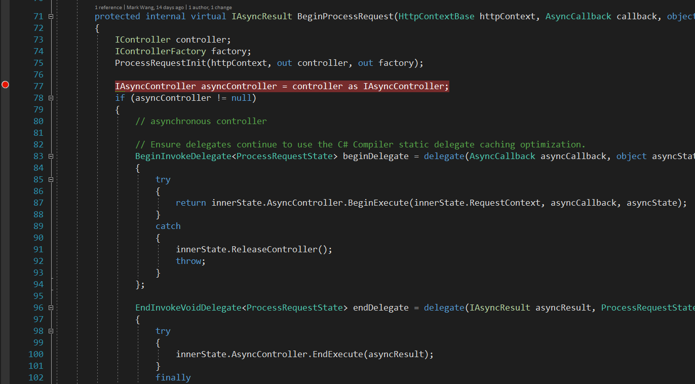Viewport: 695px width, 384px height.
Task: Click the 'throw' keyword on line 92
Action: point(188,261)
